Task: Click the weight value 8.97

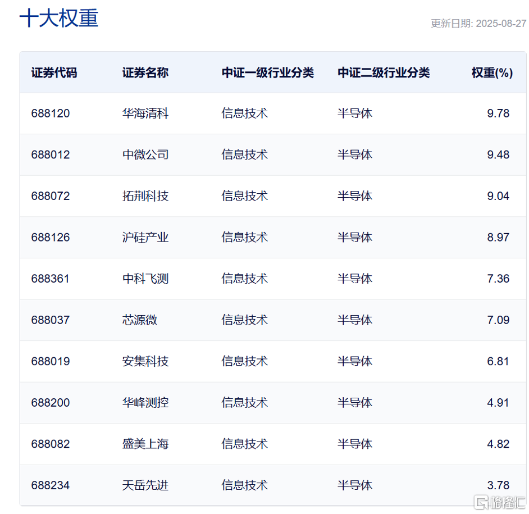Action: click(498, 237)
